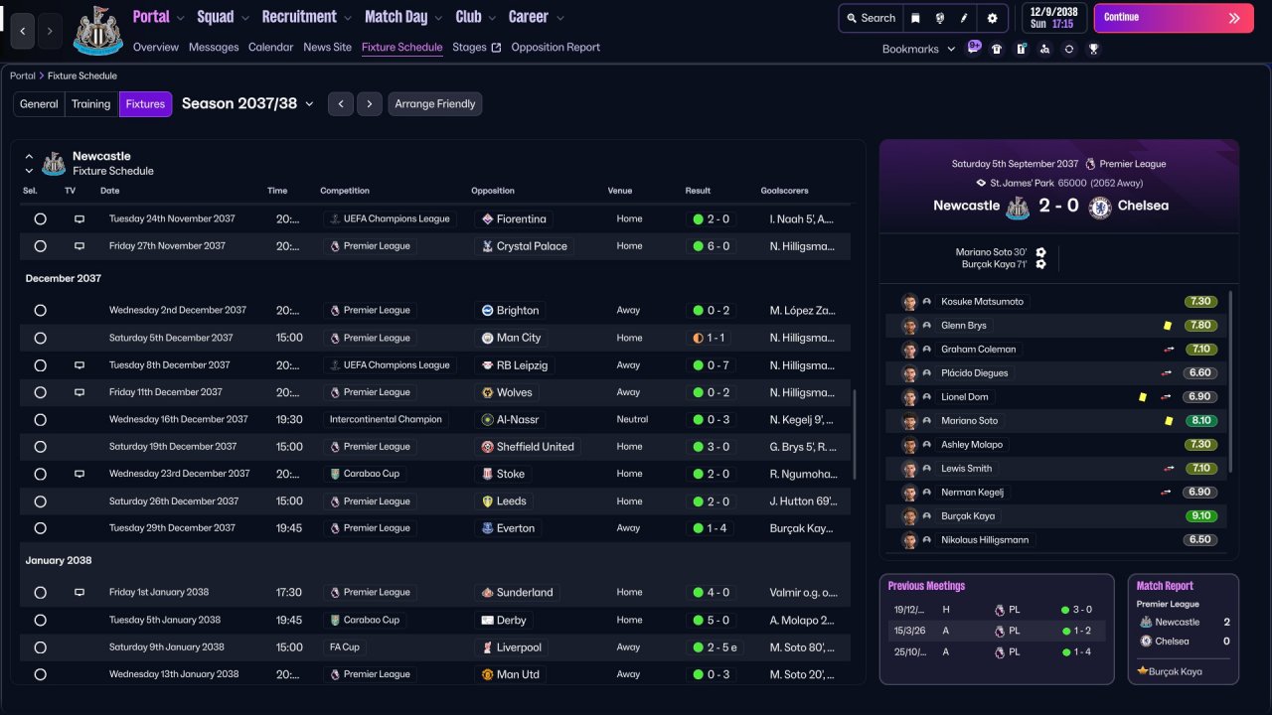Click the circular refresh icon in bookmarks bar

1069,49
